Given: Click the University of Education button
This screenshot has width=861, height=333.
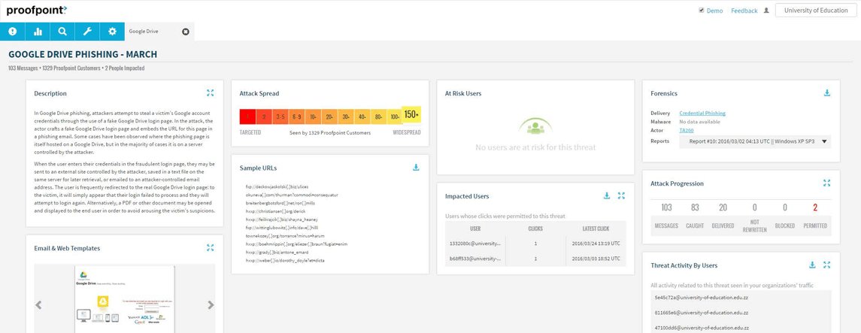Looking at the screenshot, I should 815,11.
